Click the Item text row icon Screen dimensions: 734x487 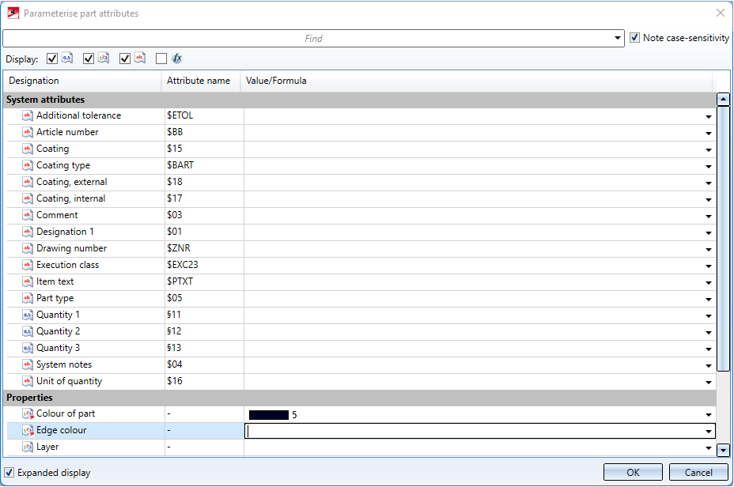[x=28, y=281]
